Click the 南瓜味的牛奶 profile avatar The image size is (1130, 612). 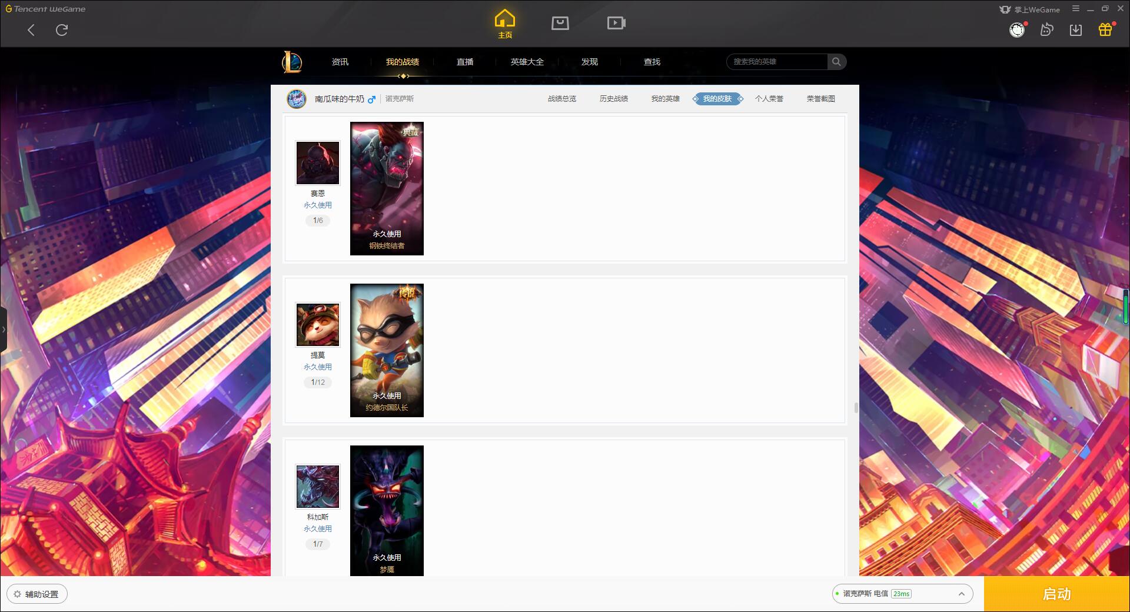click(297, 99)
